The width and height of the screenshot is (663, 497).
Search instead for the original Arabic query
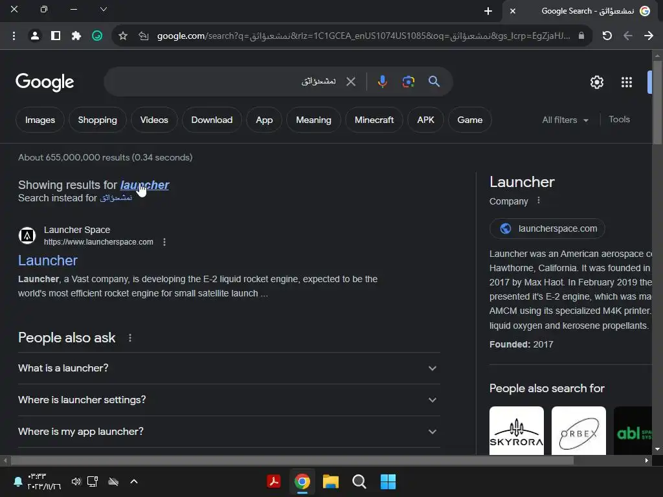(116, 198)
